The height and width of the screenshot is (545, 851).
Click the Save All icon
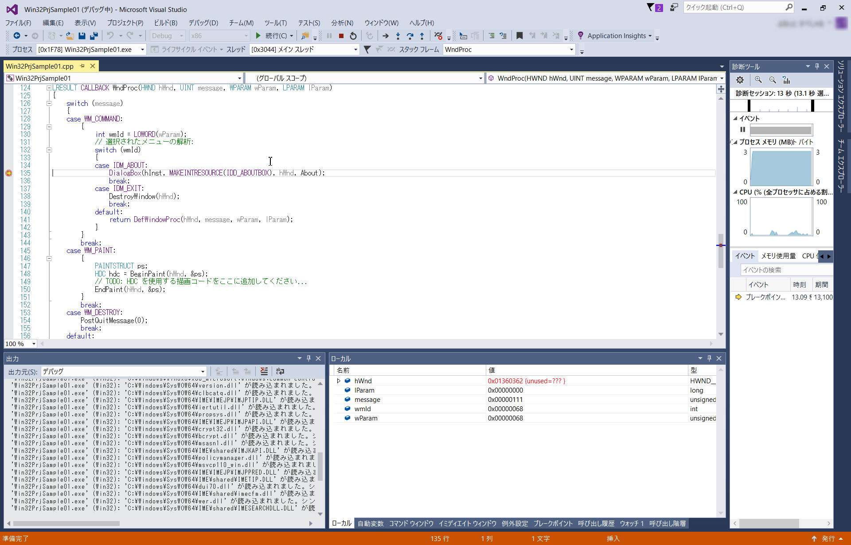pos(94,36)
